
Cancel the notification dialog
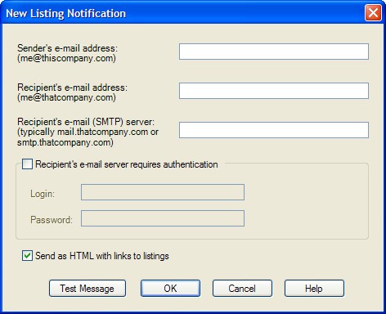pyautogui.click(x=242, y=289)
